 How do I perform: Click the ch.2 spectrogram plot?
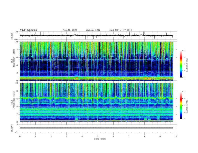[x=96, y=102]
